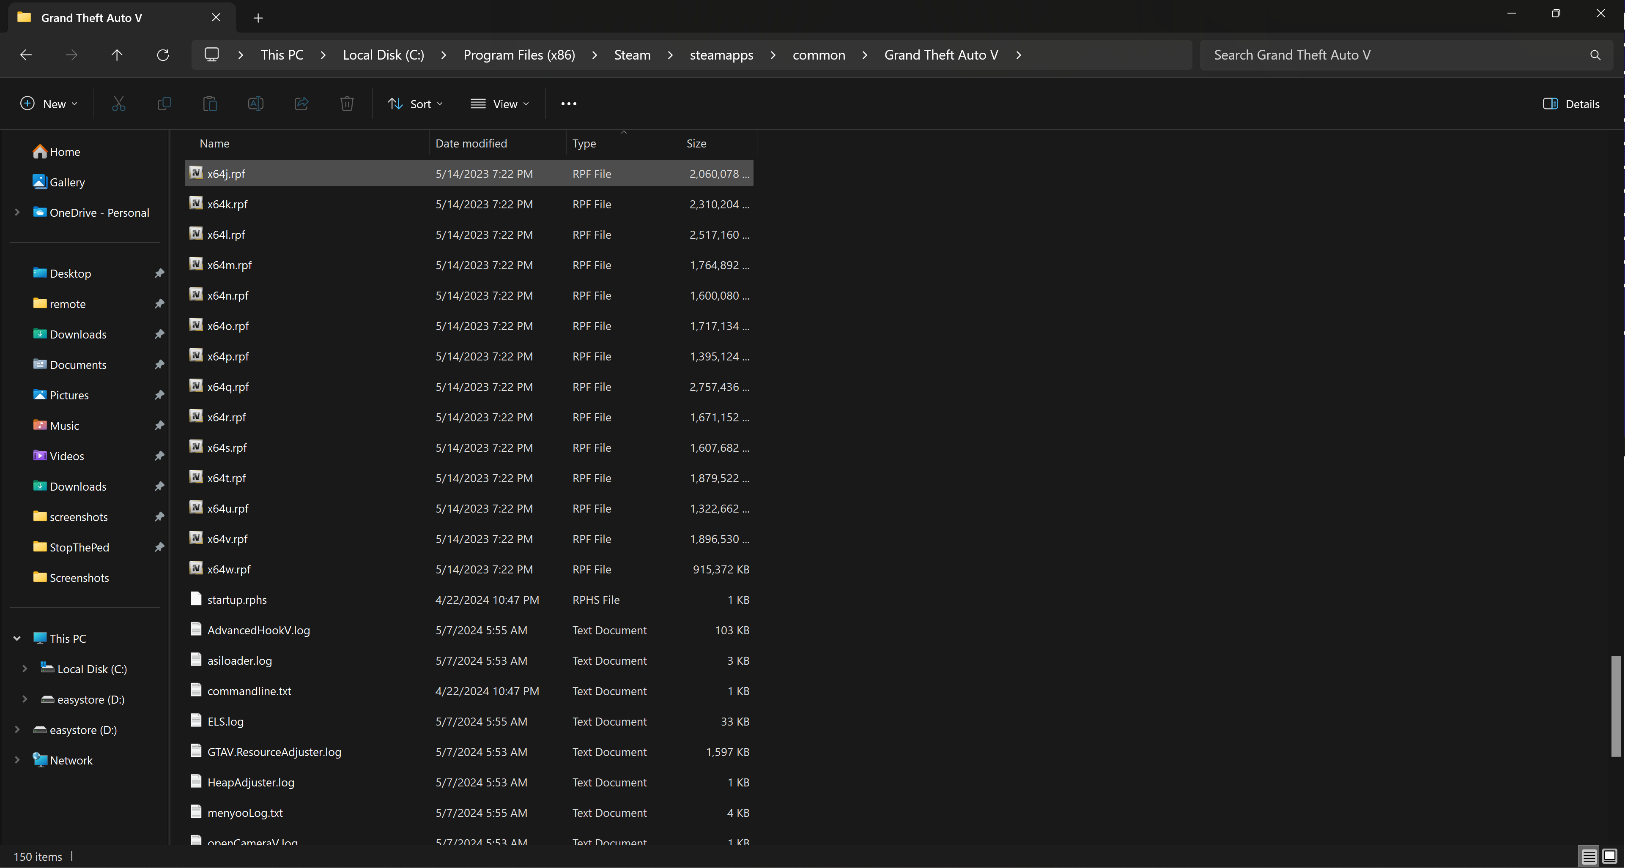Toggle the Details pane
The image size is (1625, 868).
1571,104
